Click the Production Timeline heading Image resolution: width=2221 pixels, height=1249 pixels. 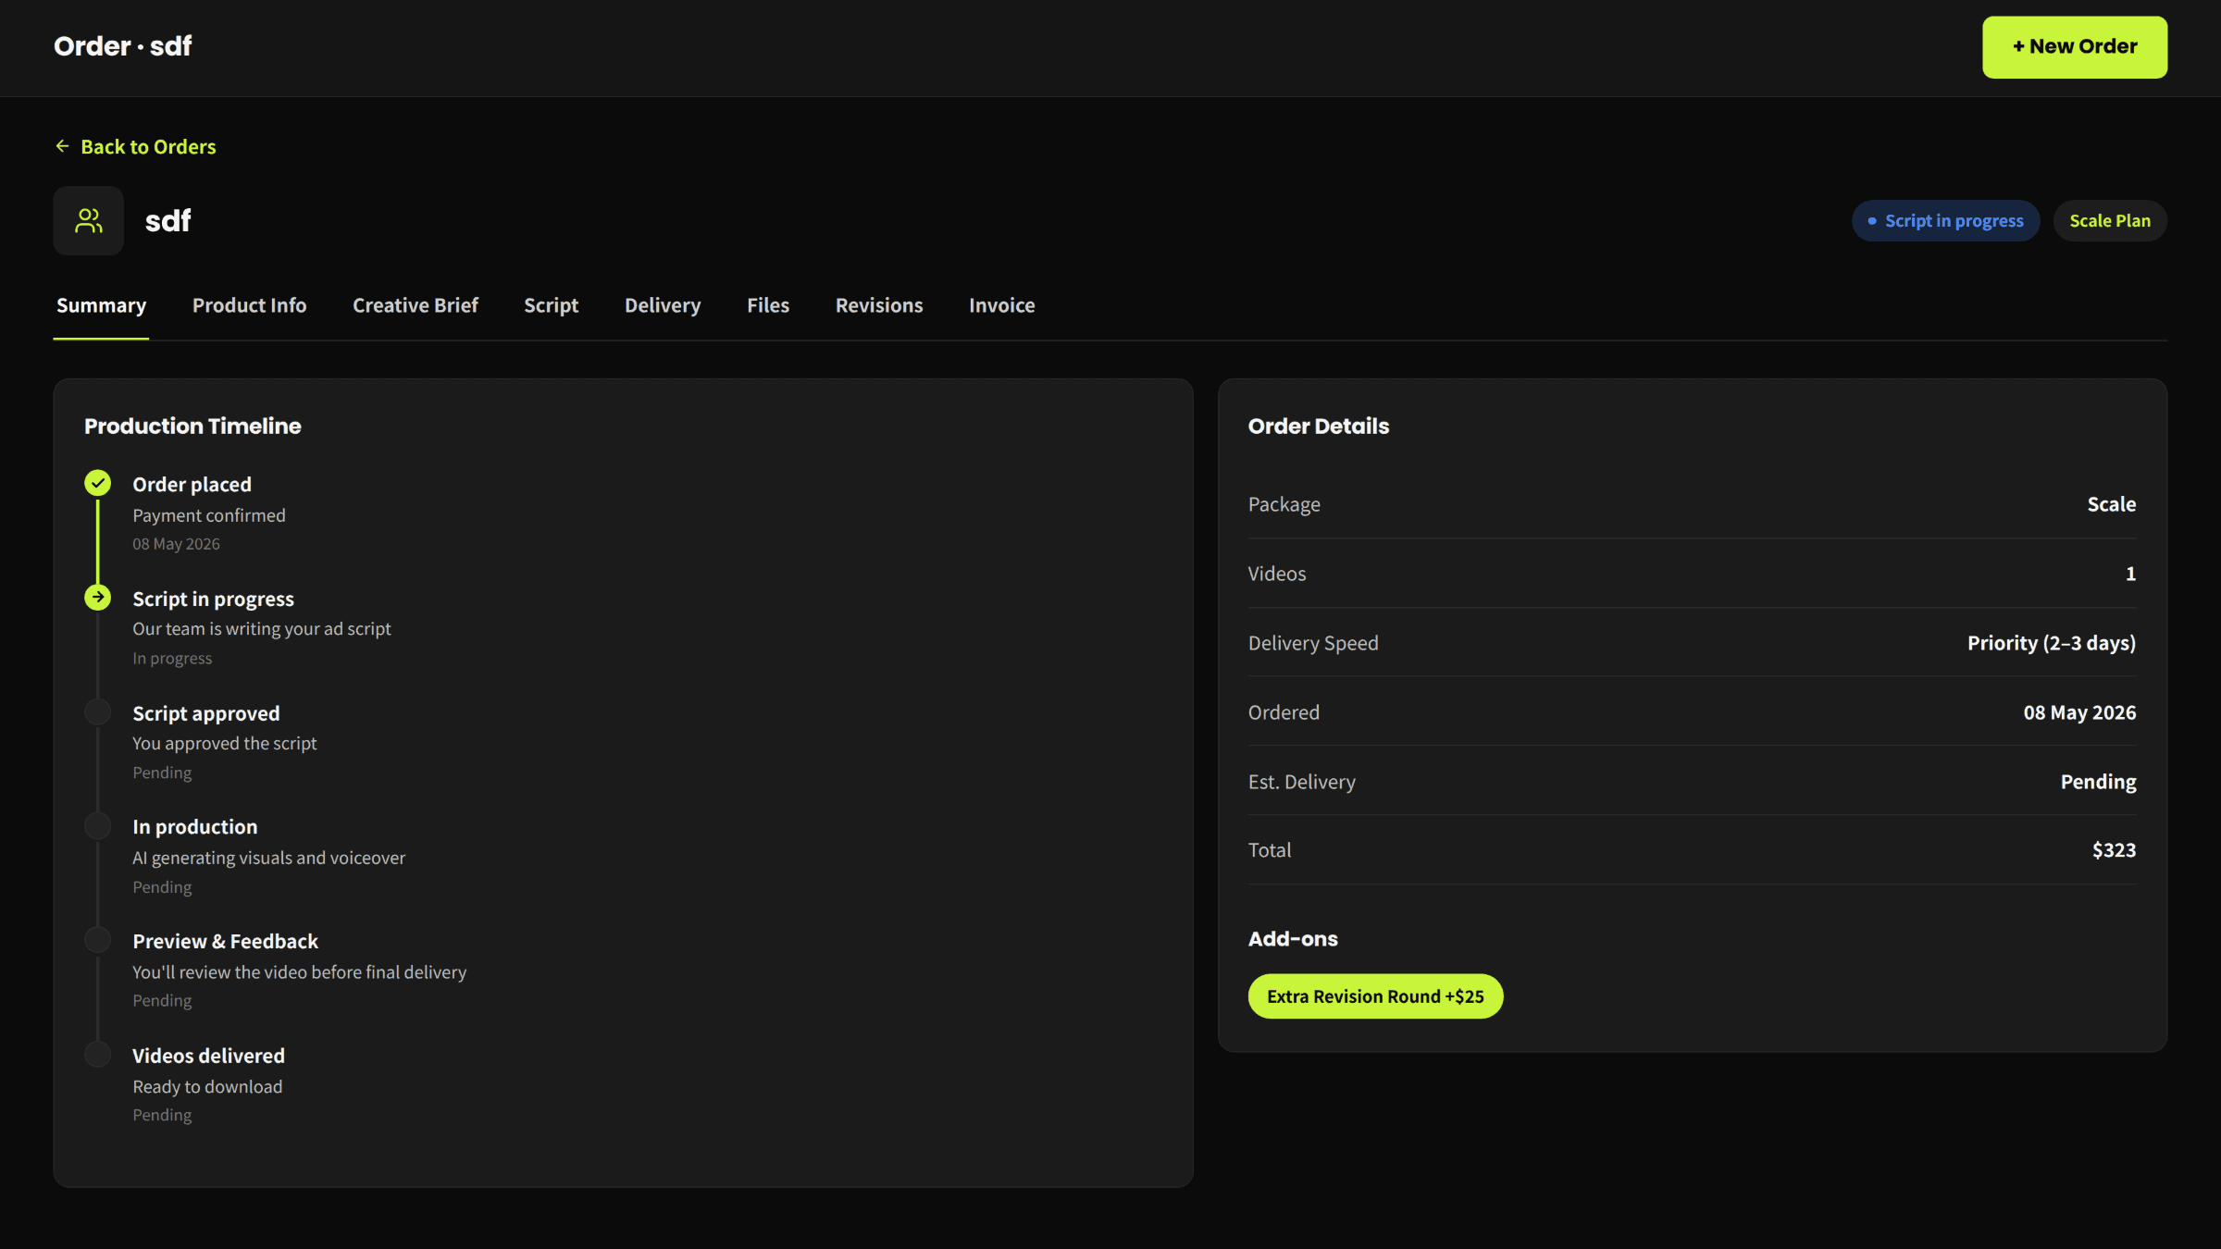click(x=192, y=427)
